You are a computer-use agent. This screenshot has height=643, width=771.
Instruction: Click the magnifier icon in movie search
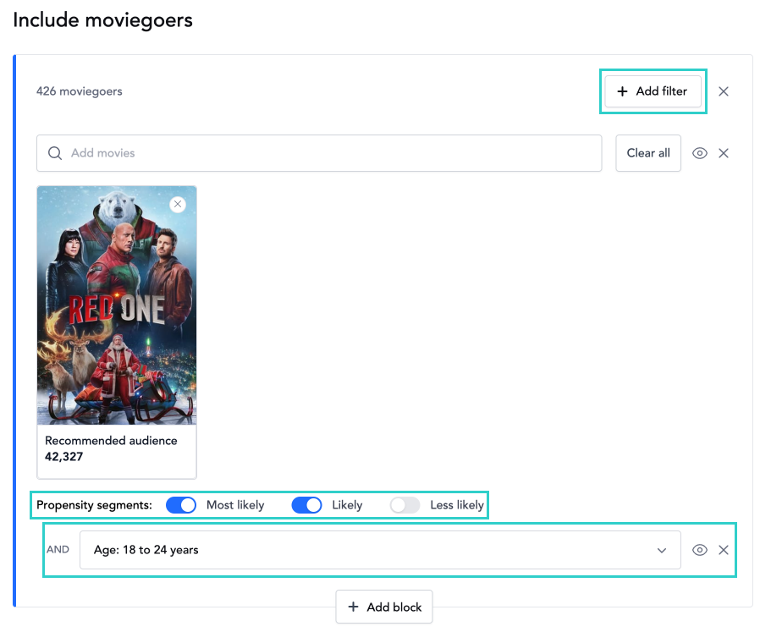(x=55, y=153)
